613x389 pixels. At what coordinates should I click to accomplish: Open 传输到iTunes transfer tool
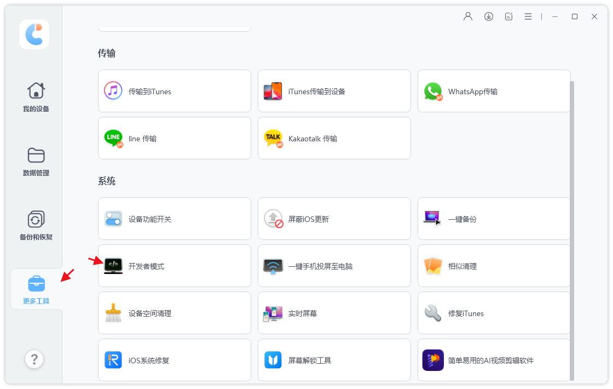(x=174, y=91)
